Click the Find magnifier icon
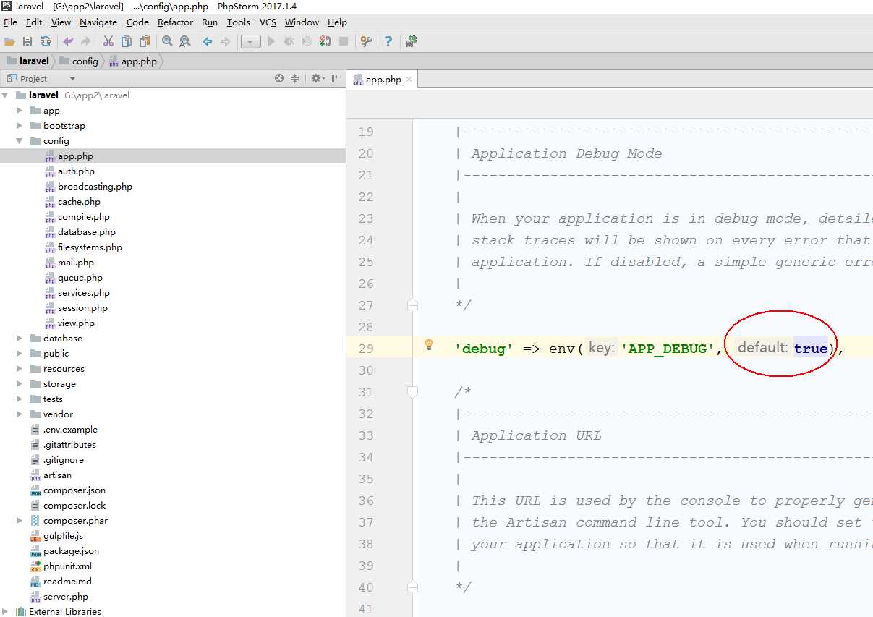 pos(167,42)
